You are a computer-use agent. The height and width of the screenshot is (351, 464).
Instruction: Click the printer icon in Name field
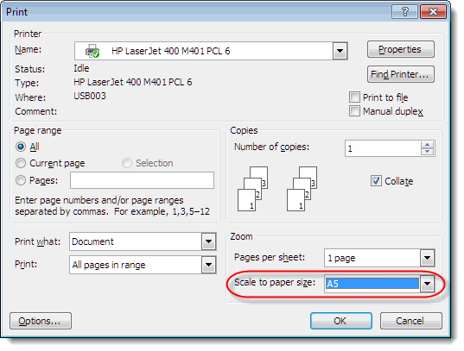pos(92,51)
